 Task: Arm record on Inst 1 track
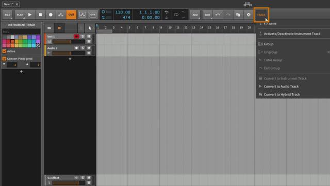click(x=76, y=37)
